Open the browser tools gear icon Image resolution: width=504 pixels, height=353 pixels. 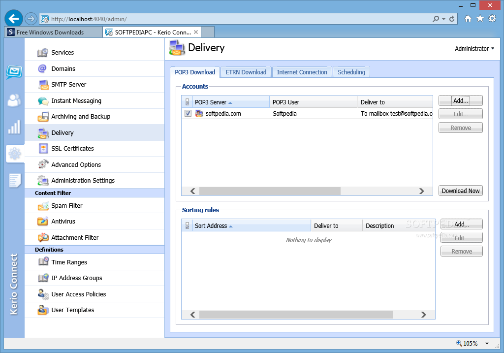[492, 19]
